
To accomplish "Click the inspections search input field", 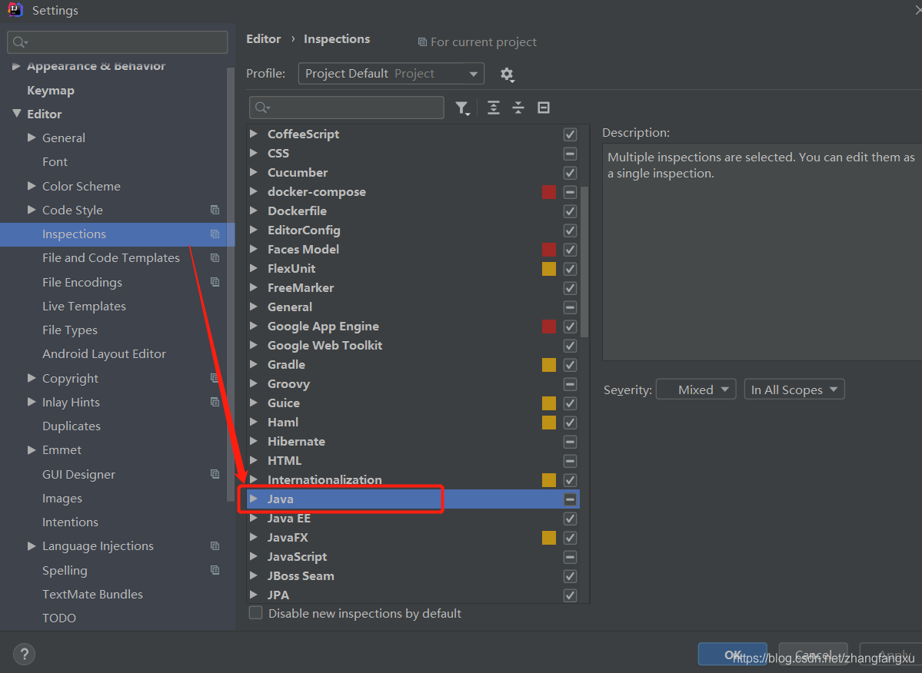I will (346, 108).
